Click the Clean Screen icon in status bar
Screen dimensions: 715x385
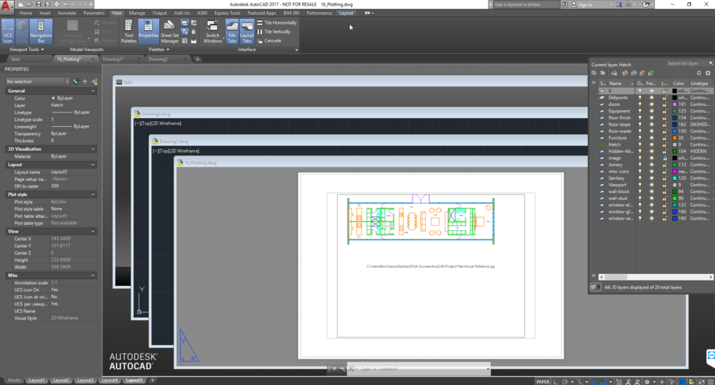coord(701,382)
